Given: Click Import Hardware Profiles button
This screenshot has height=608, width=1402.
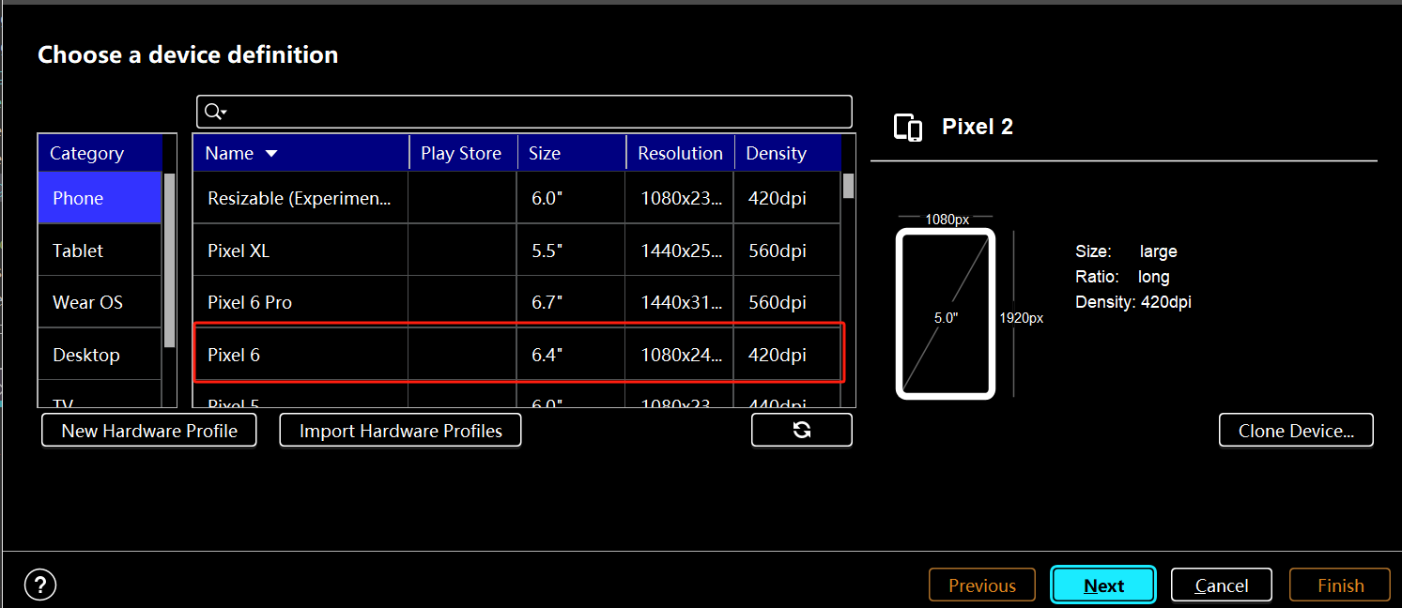Looking at the screenshot, I should (401, 431).
